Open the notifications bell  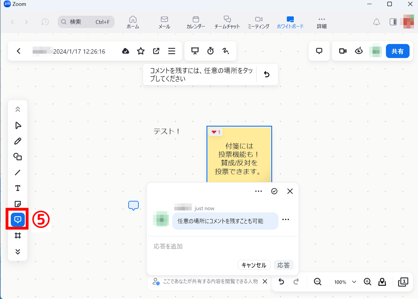point(377,22)
